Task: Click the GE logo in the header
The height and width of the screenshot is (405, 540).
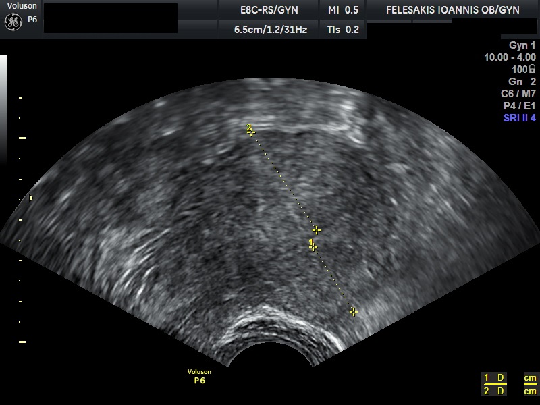Action: [13, 22]
